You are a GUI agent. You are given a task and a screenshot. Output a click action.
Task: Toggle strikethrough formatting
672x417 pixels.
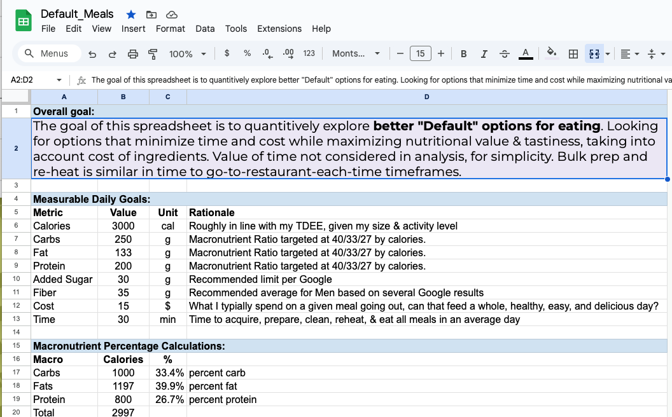tap(505, 54)
